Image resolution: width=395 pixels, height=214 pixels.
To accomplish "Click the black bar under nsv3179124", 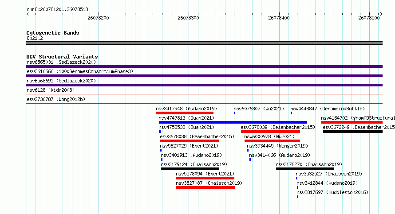I will tap(190, 169).
